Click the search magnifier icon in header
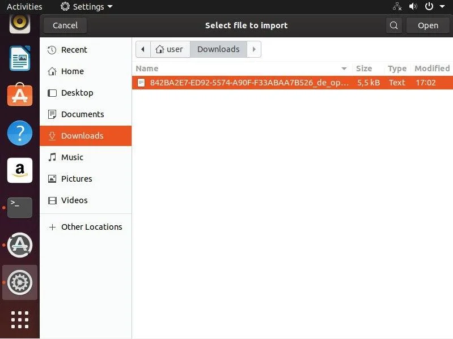Screen dimensions: 453x339 (x=394, y=25)
